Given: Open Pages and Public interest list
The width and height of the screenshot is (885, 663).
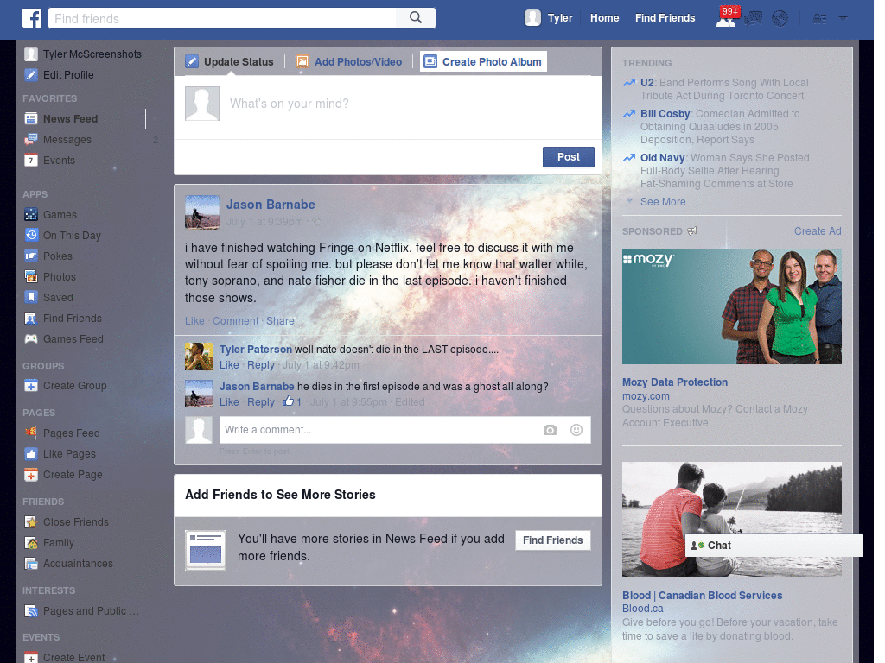Looking at the screenshot, I should coord(90,611).
